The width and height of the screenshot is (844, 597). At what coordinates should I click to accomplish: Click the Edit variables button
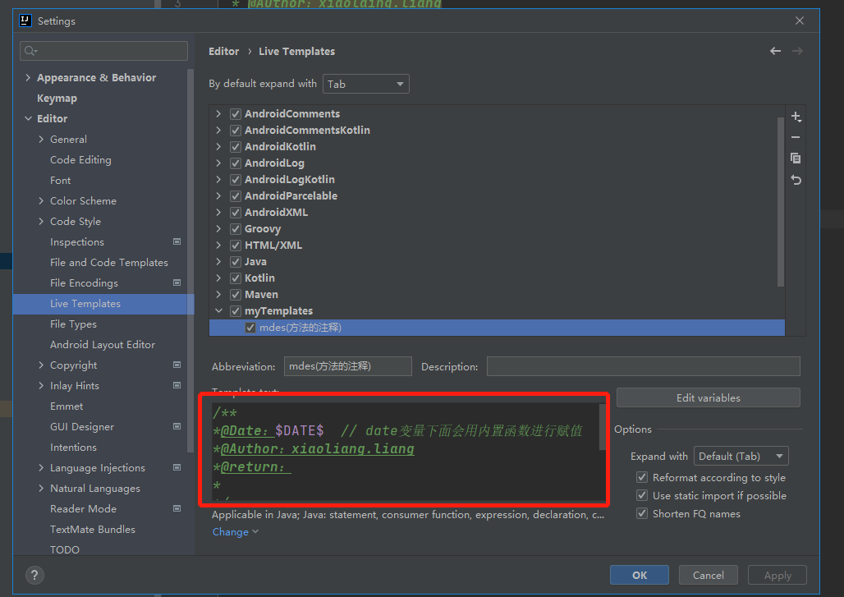coord(709,397)
